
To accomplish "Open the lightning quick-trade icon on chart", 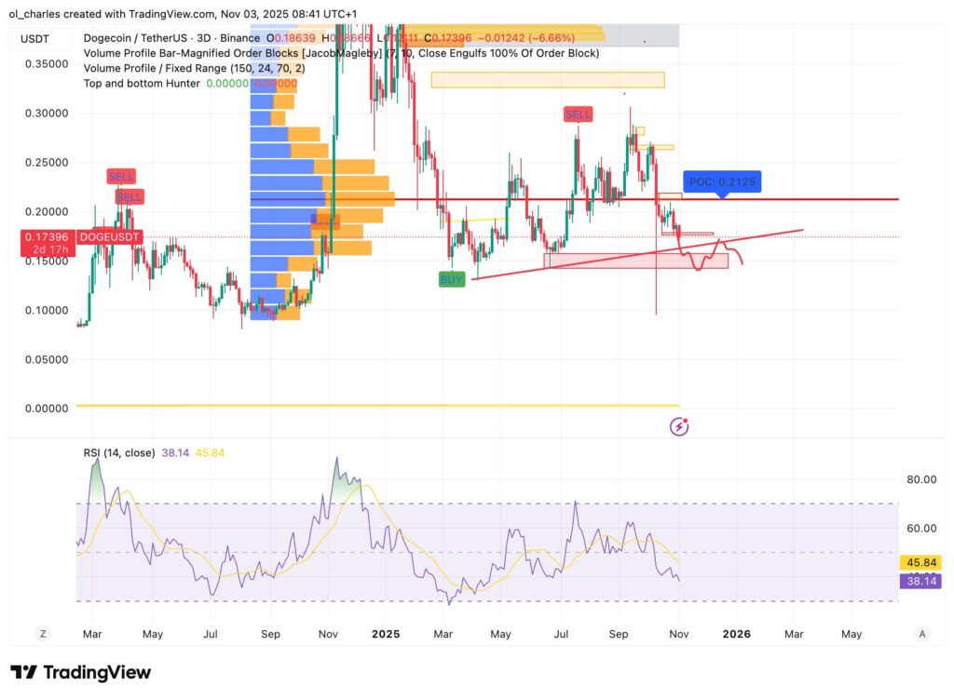I will click(679, 424).
